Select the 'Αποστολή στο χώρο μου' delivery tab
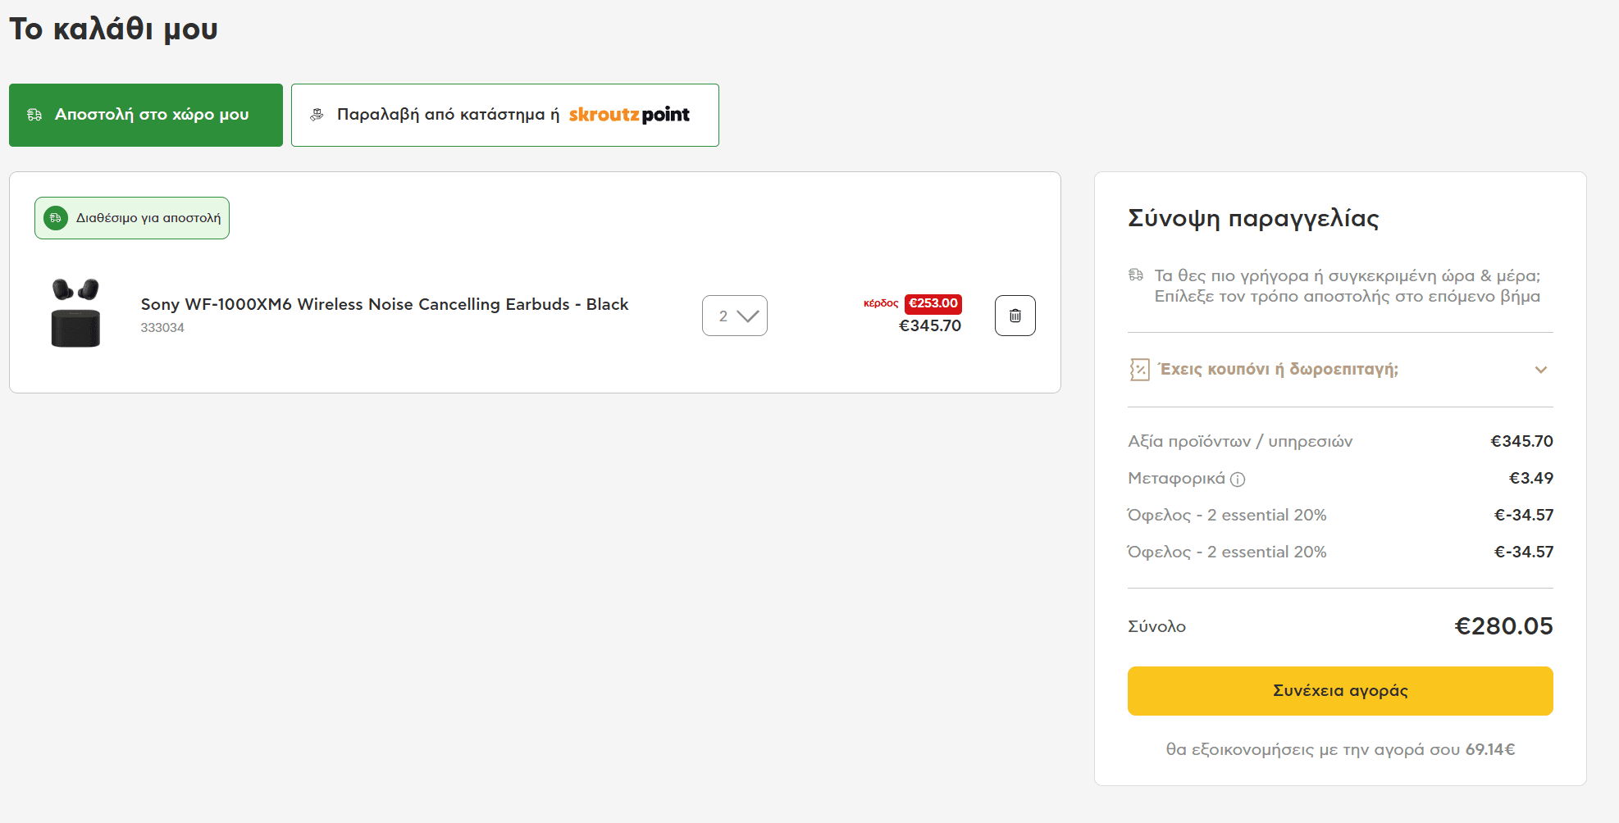The height and width of the screenshot is (823, 1619). [x=146, y=115]
